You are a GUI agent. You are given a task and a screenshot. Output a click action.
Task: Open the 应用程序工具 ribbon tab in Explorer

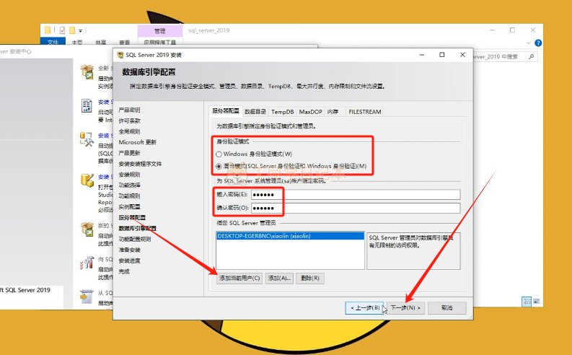[x=160, y=43]
